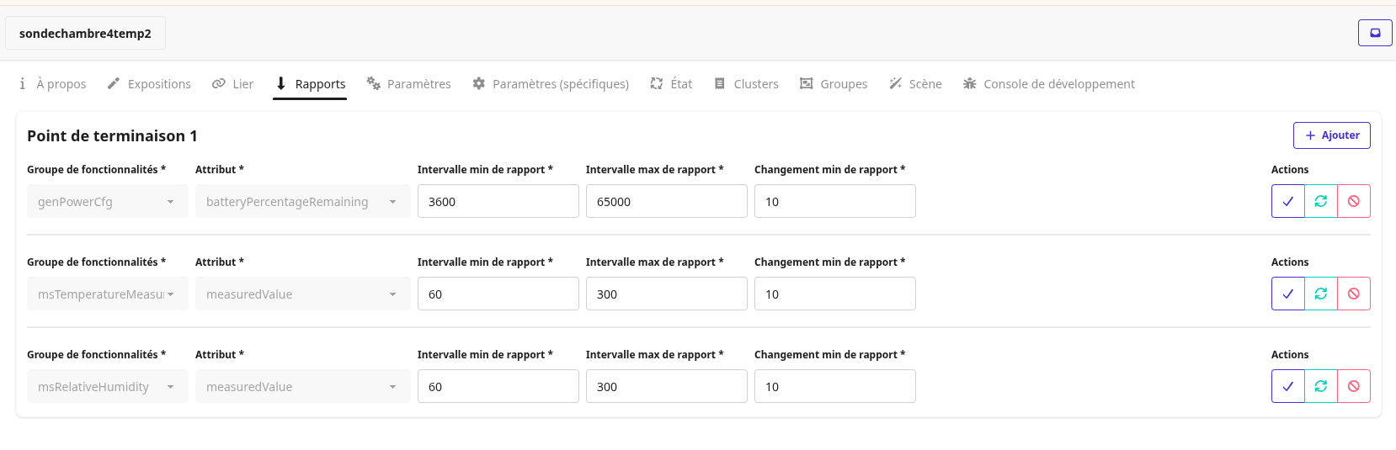Focus min change field in humidity row

[835, 386]
